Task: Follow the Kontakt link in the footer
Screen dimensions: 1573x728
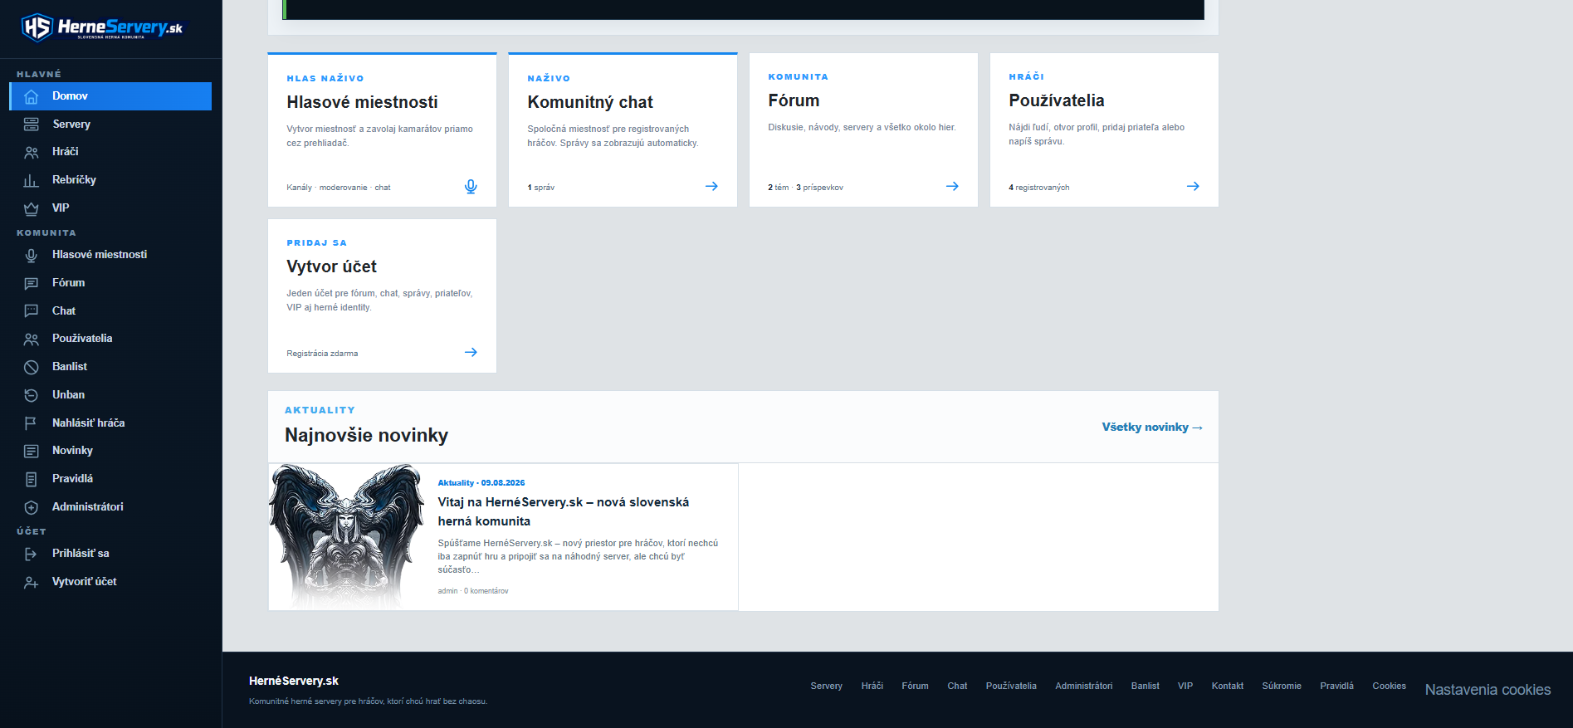Action: coord(1227,686)
